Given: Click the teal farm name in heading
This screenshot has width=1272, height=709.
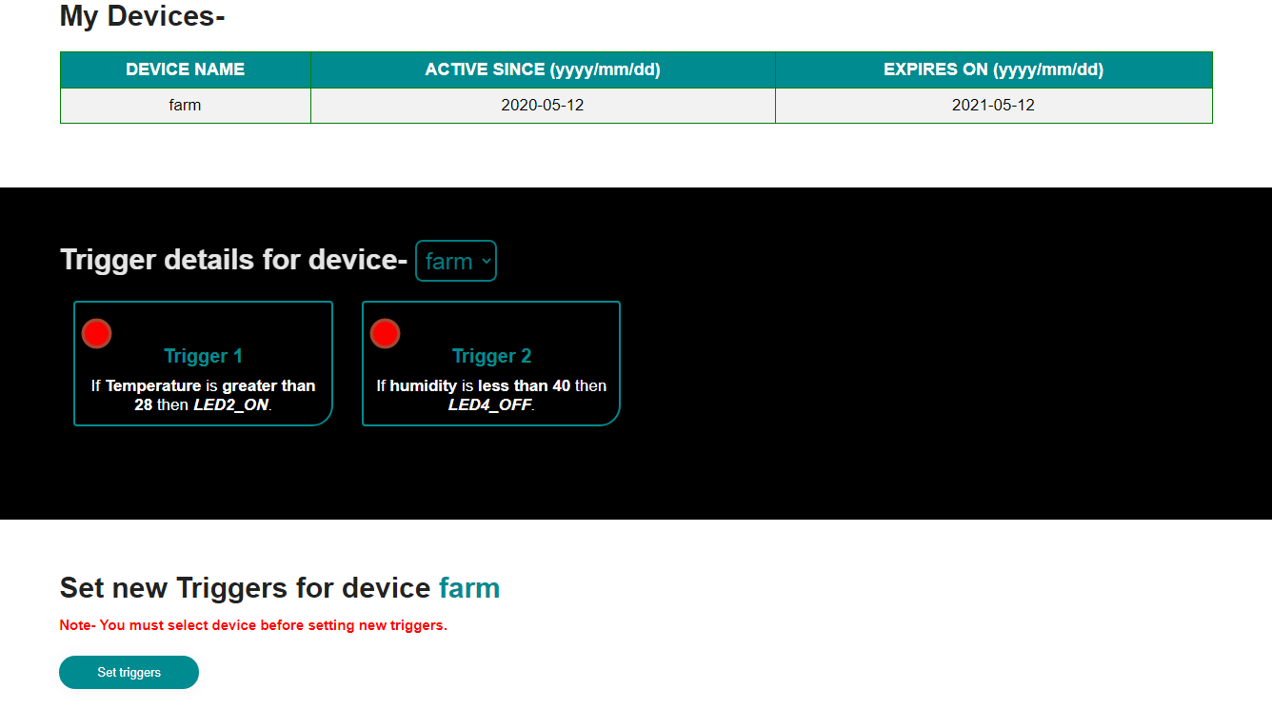Looking at the screenshot, I should (x=469, y=588).
